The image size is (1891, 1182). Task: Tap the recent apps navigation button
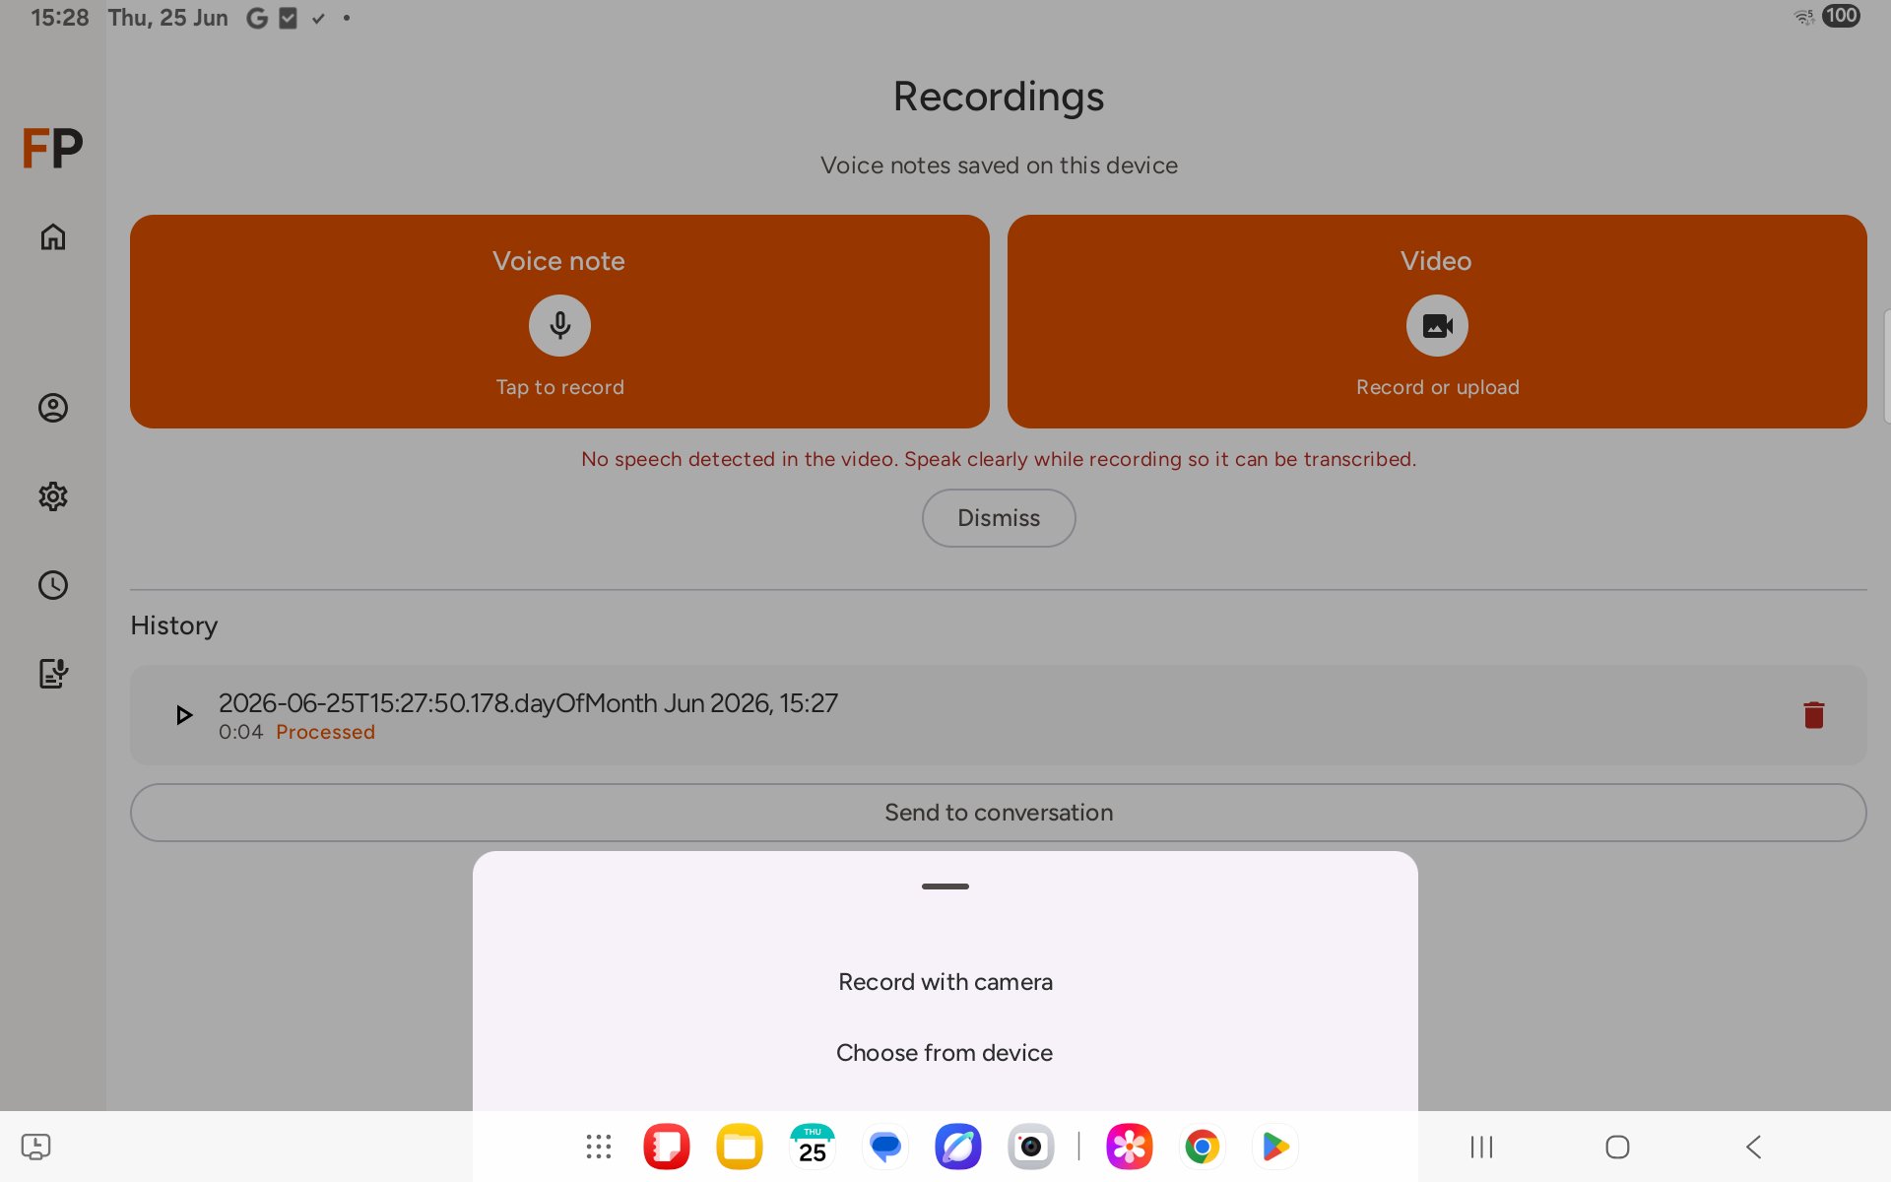coord(1481,1147)
